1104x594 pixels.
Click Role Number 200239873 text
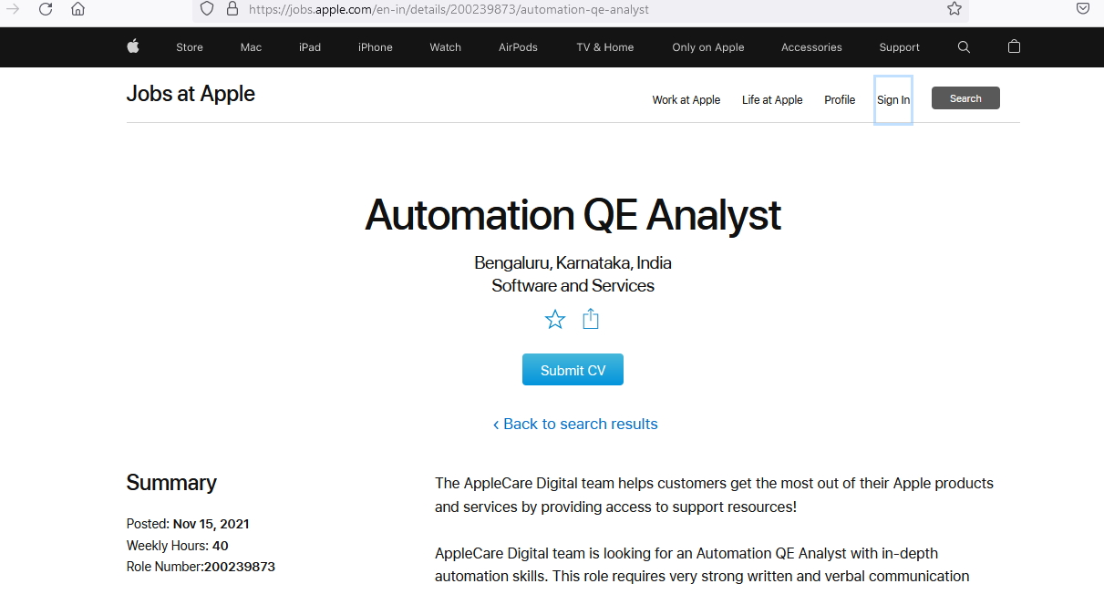[x=201, y=567]
